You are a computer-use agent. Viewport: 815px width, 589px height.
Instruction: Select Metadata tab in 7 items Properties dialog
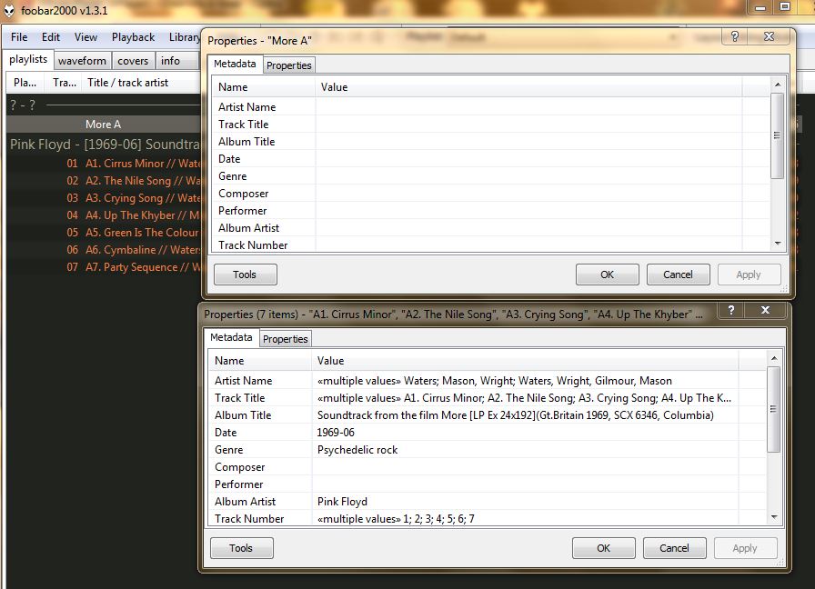tap(231, 337)
